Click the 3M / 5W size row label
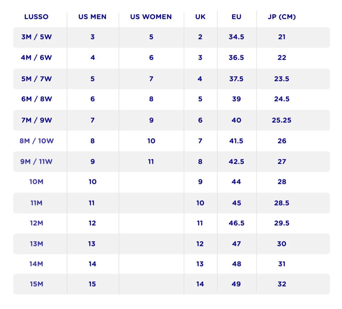 [36, 37]
